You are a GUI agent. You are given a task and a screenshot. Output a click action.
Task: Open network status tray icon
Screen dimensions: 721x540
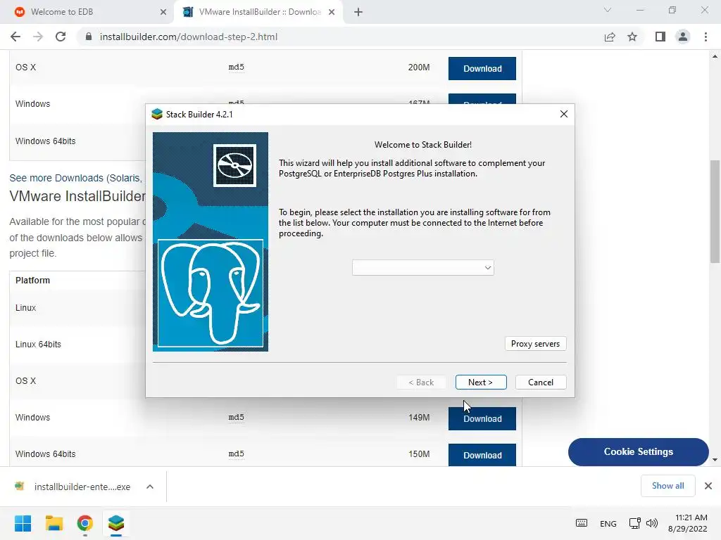coord(634,523)
